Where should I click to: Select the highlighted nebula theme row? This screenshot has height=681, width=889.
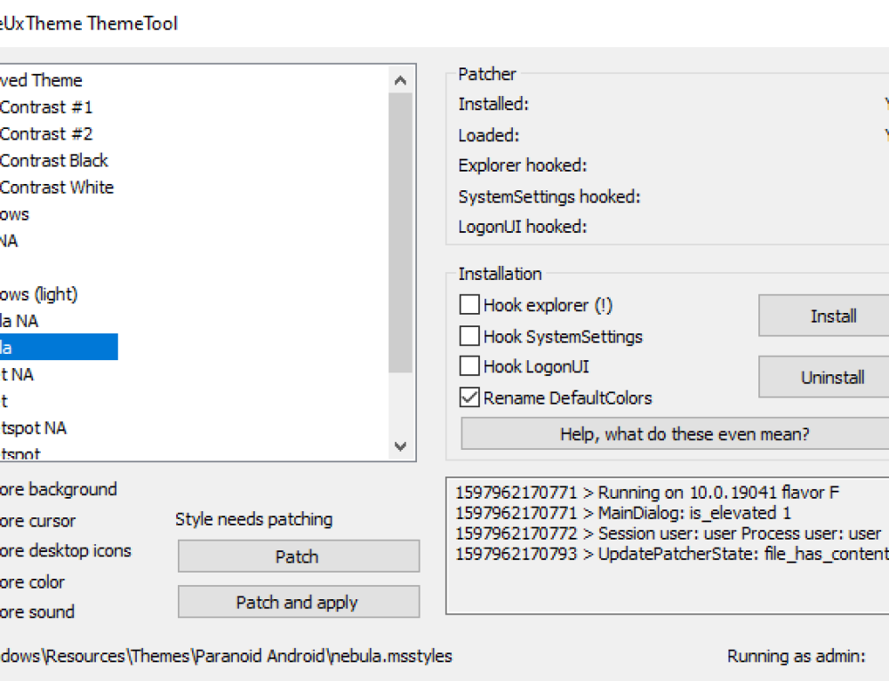click(x=53, y=348)
